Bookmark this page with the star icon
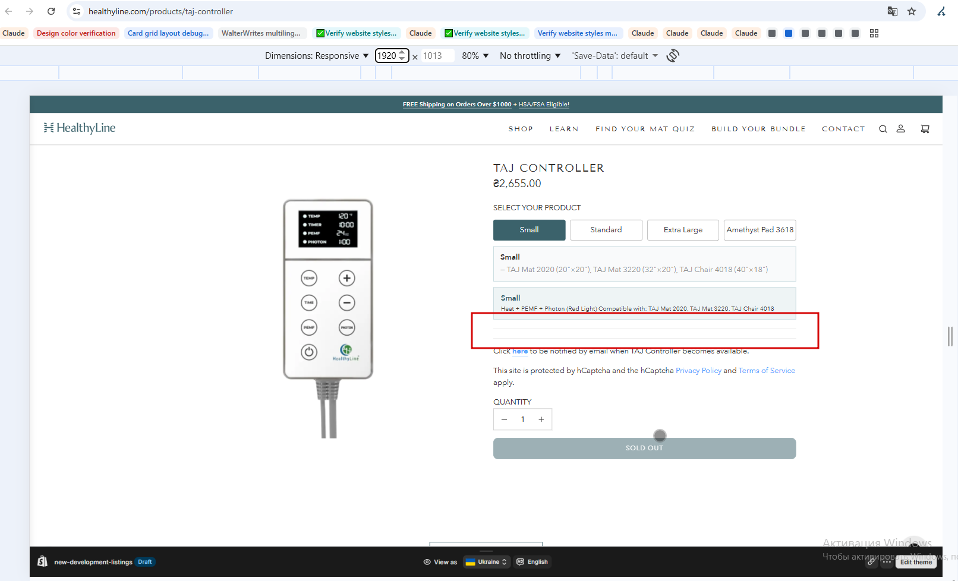The image size is (958, 581). pyautogui.click(x=912, y=11)
